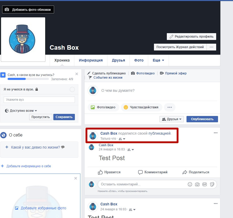The width and height of the screenshot is (233, 218).
Task: Click the Поделиться share button
Action: tap(196, 172)
